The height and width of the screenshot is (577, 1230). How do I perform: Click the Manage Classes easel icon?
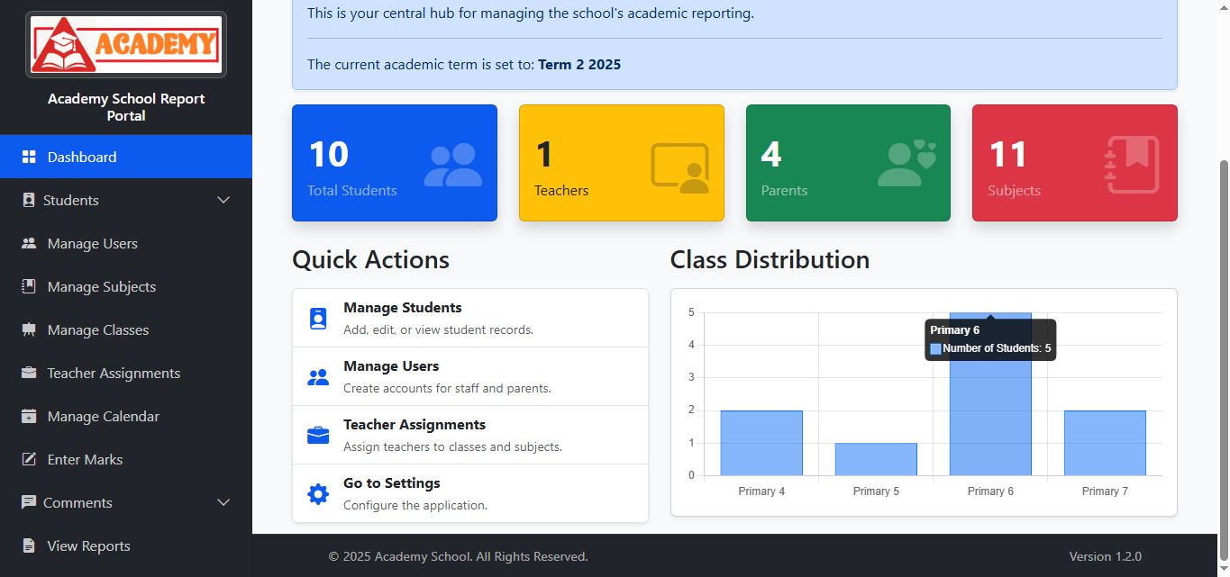29,329
